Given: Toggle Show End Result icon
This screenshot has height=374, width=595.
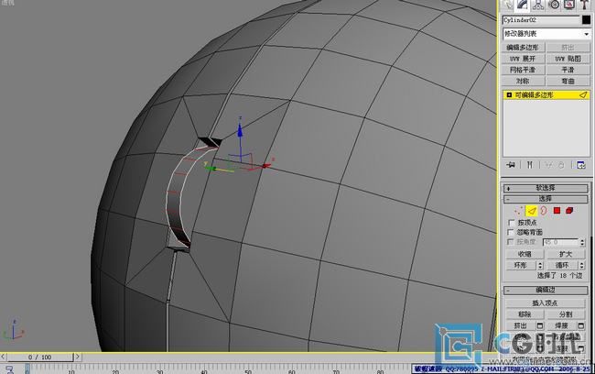Looking at the screenshot, I should tap(530, 165).
